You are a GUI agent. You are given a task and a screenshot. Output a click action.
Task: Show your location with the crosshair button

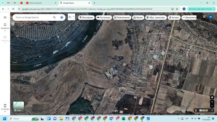coord(212,97)
